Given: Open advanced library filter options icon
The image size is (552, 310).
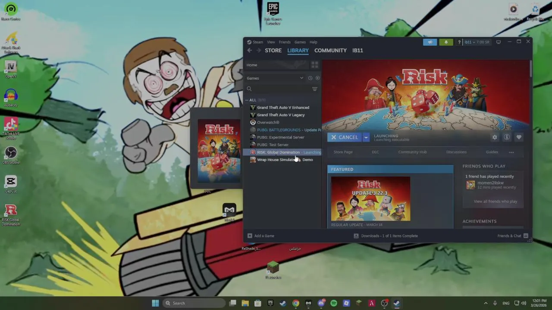Looking at the screenshot, I should click(315, 89).
